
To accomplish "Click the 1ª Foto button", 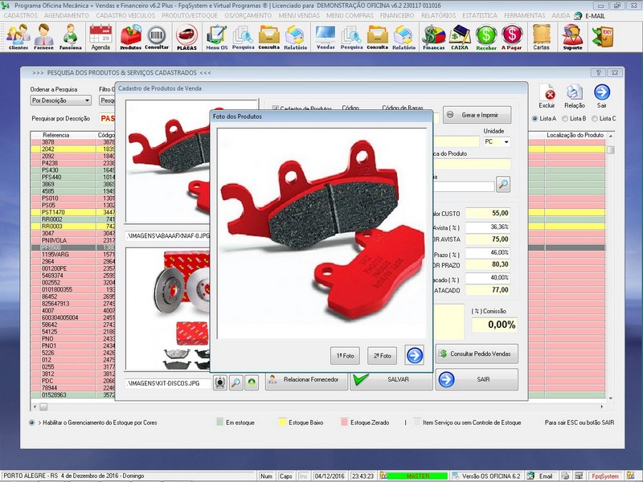I will pos(345,355).
